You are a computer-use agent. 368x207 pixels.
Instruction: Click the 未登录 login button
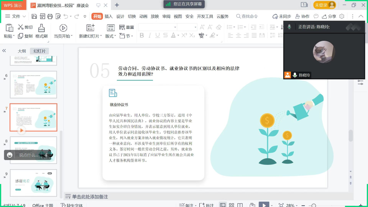(x=325, y=5)
